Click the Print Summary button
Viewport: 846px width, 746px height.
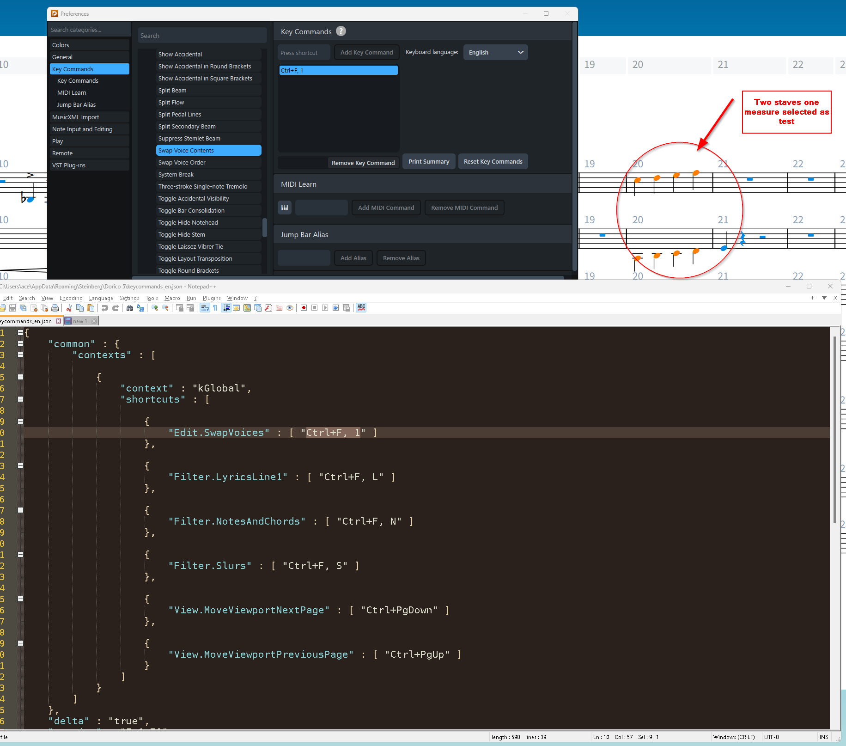click(429, 161)
